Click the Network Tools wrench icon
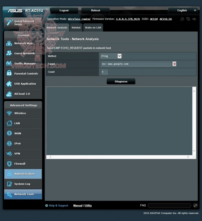This screenshot has height=221, width=202. pos(9,195)
